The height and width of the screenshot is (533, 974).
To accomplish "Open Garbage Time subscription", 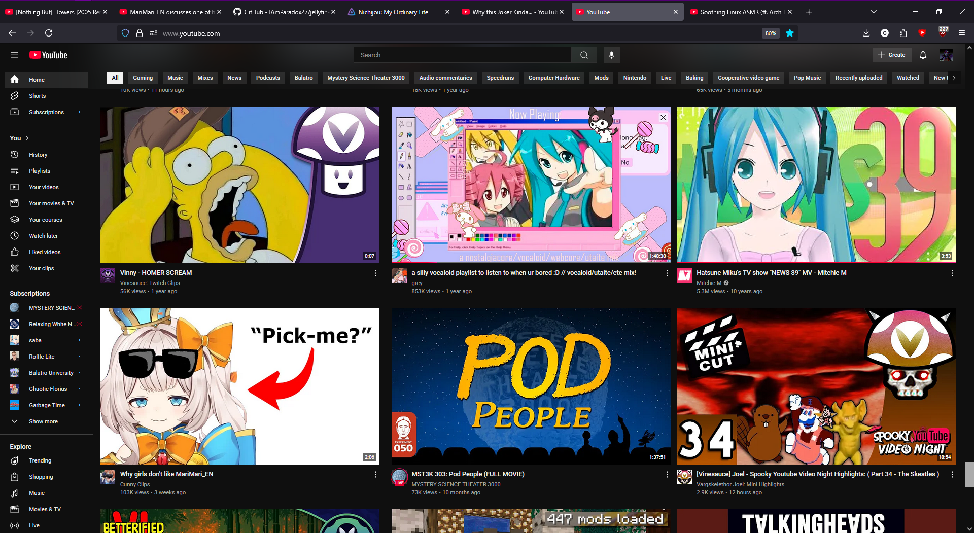I will (x=46, y=405).
